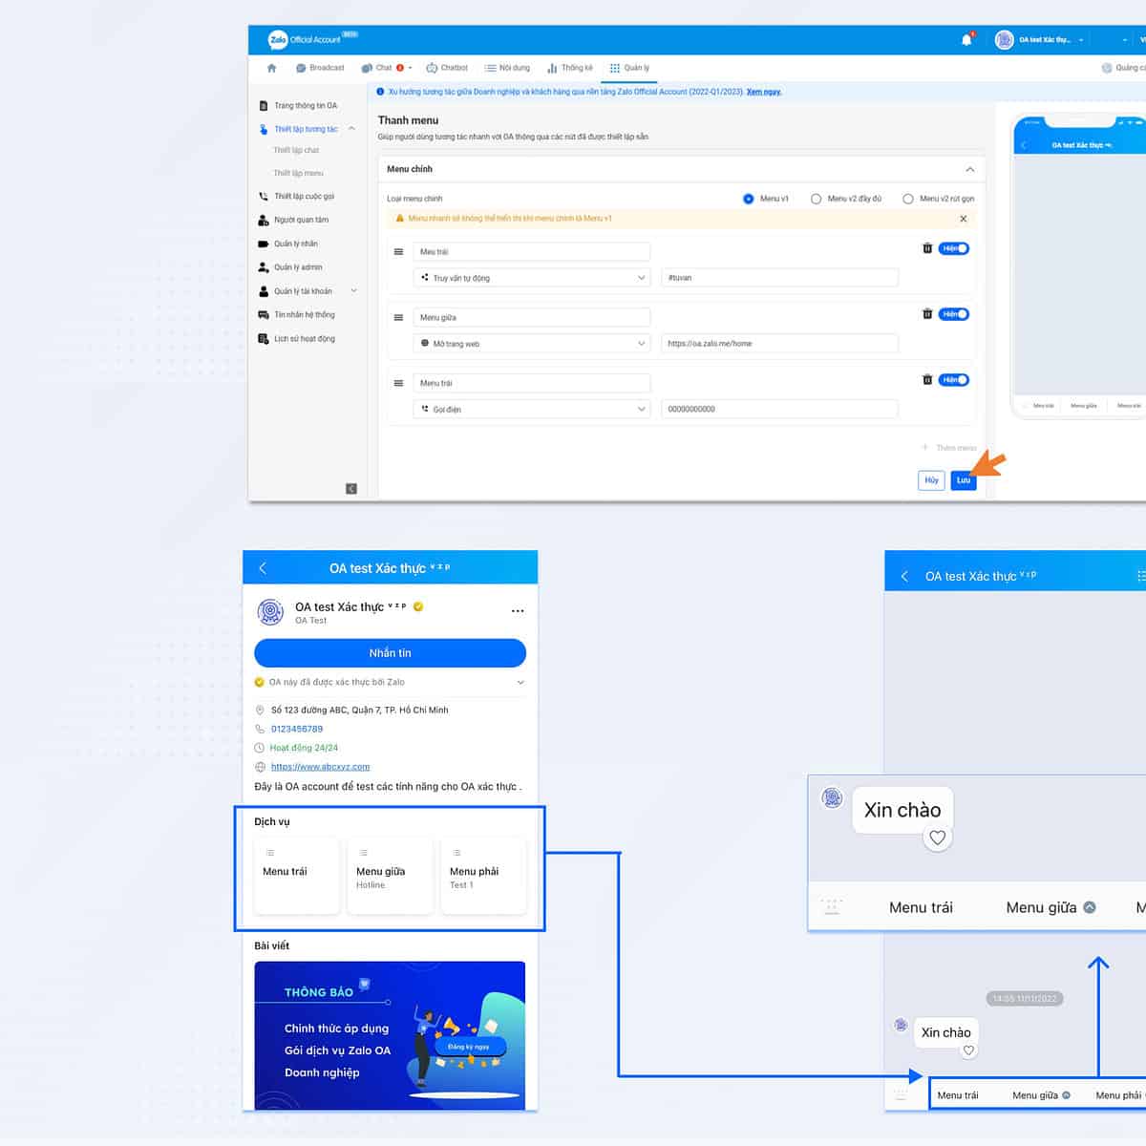Open three-dots options on OA profile
Viewport: 1146px width, 1146px height.
pyautogui.click(x=518, y=611)
